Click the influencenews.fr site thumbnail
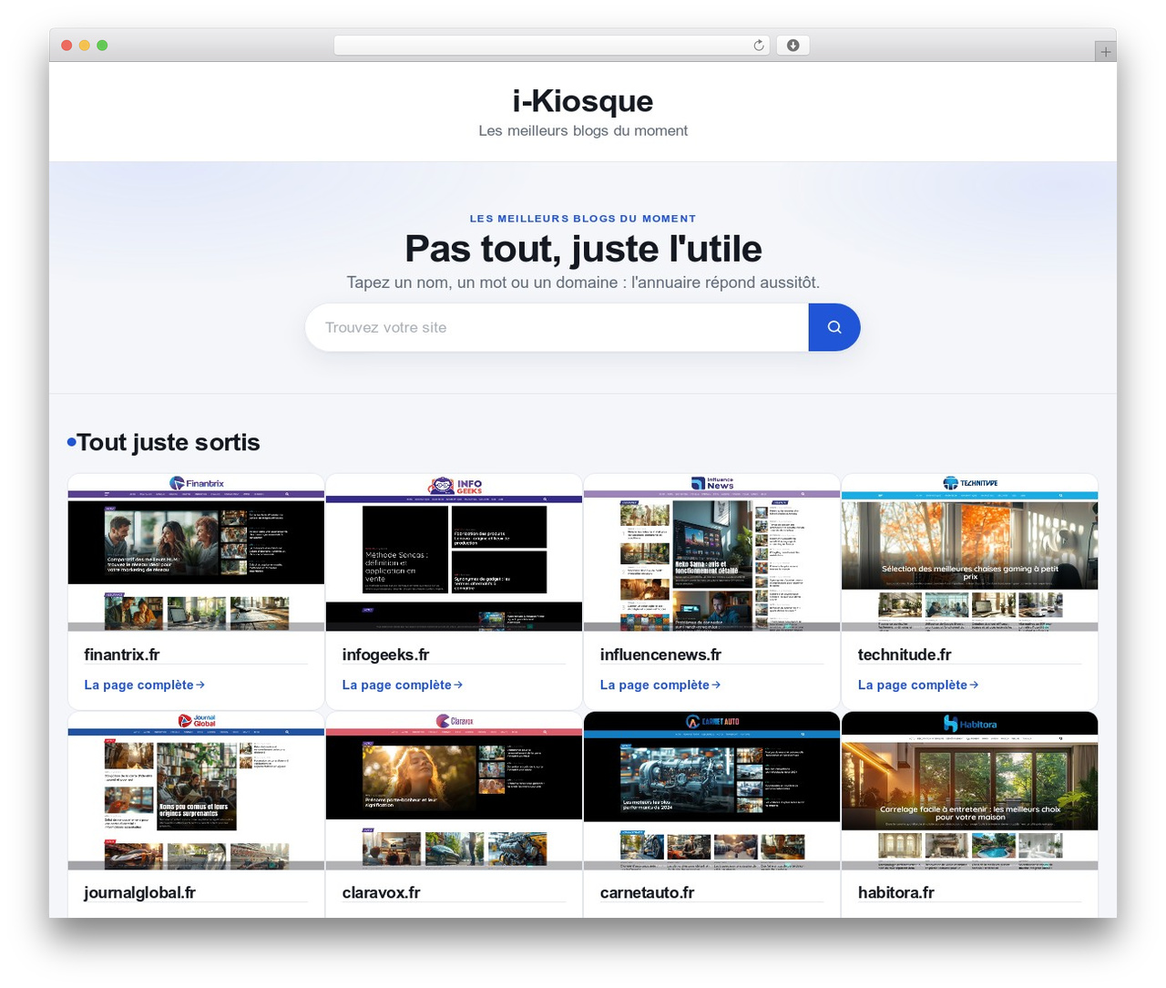1166x988 pixels. tap(711, 552)
